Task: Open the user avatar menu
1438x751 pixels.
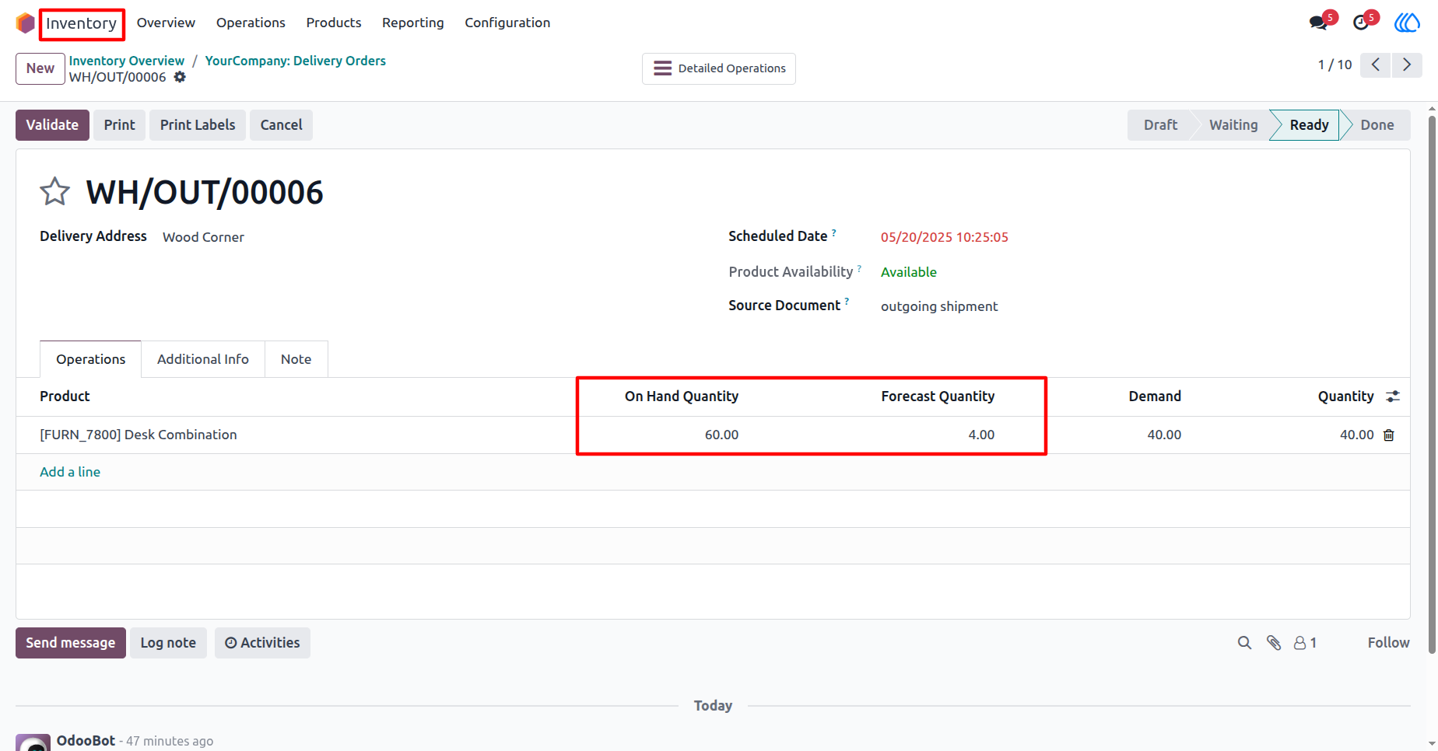Action: pos(1407,23)
